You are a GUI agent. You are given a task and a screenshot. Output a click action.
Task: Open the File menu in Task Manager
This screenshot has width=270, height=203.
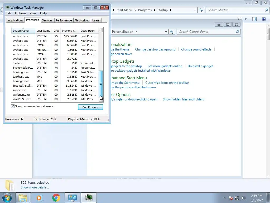pos(9,13)
